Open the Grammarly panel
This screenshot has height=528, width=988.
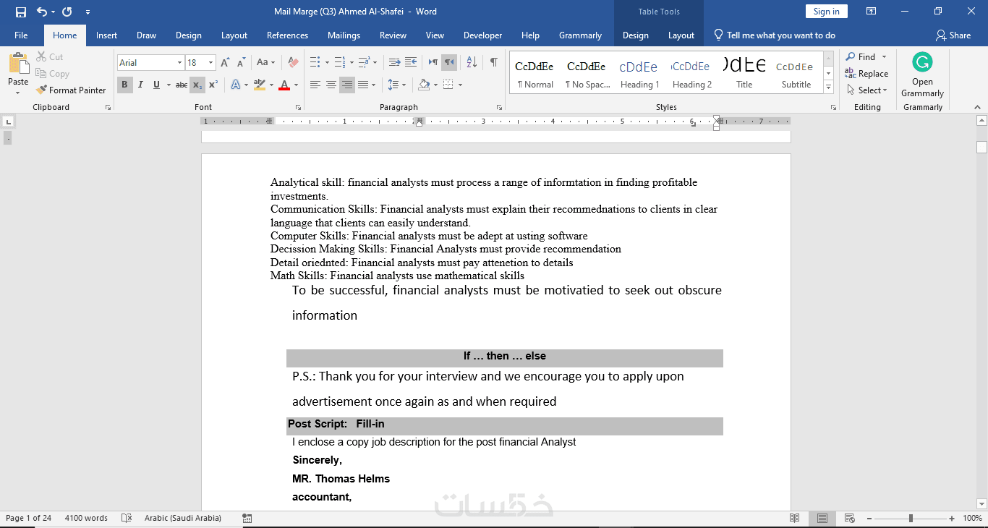coord(922,74)
